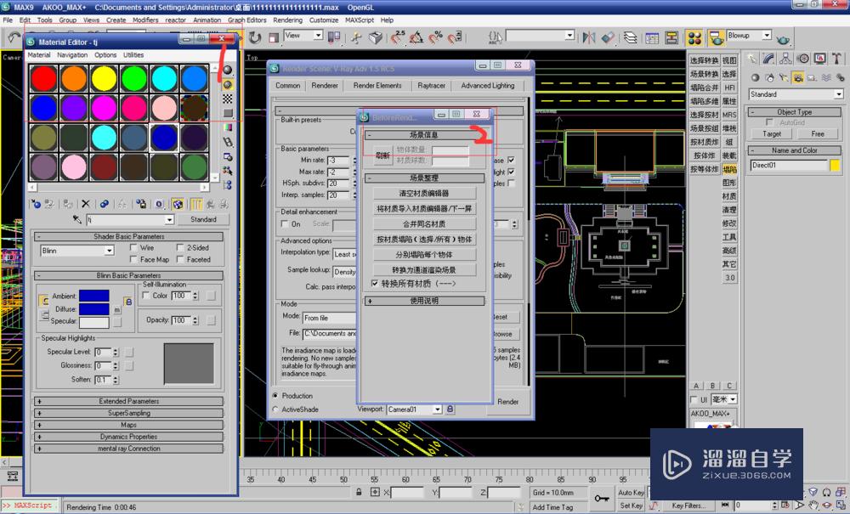Viewport: 850px width, 514px height.
Task: Open the Viewport Camera01 dropdown
Action: click(x=436, y=409)
